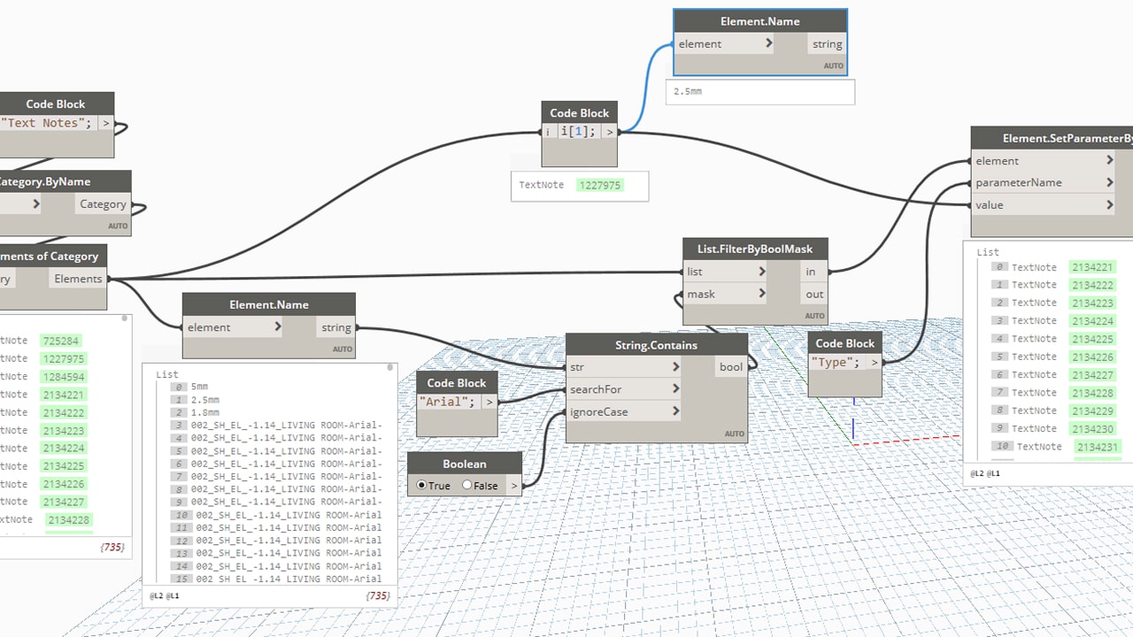Open the value input chevron on Element.SetParameterBy node
Image resolution: width=1133 pixels, height=637 pixels.
[x=1109, y=205]
